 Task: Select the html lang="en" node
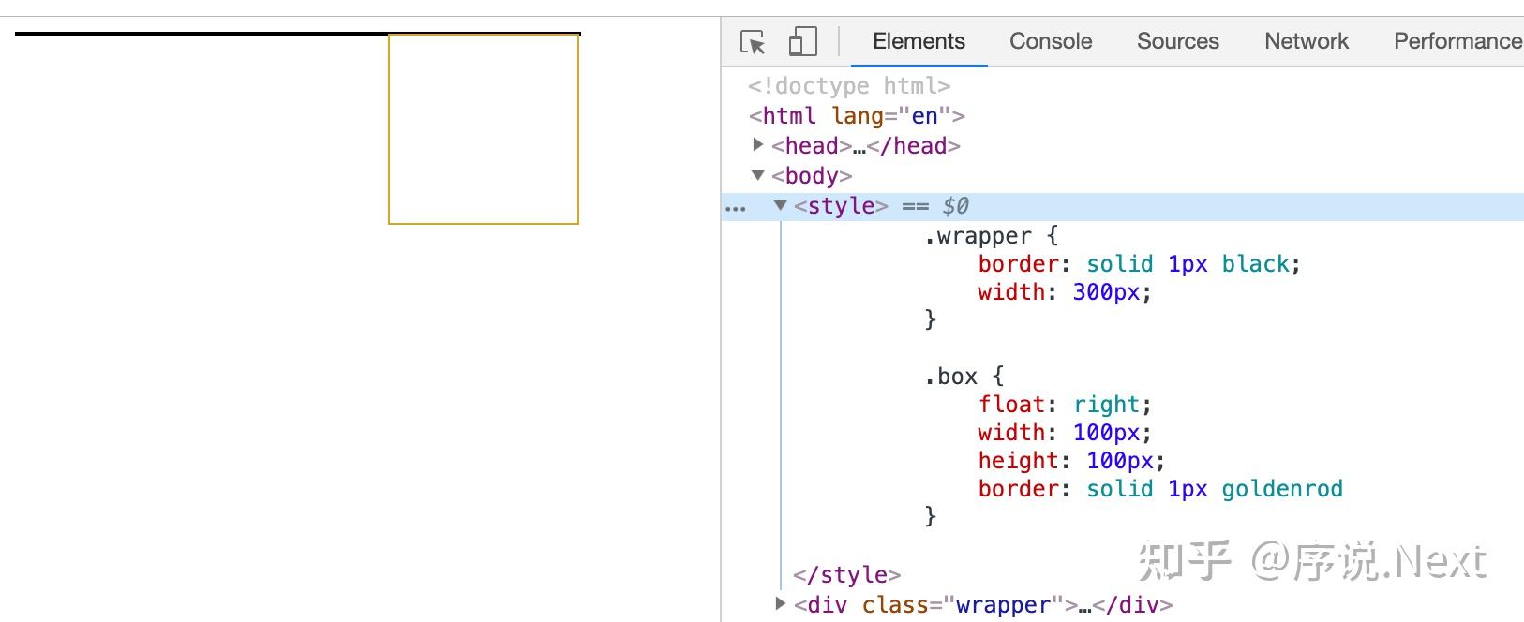point(856,116)
